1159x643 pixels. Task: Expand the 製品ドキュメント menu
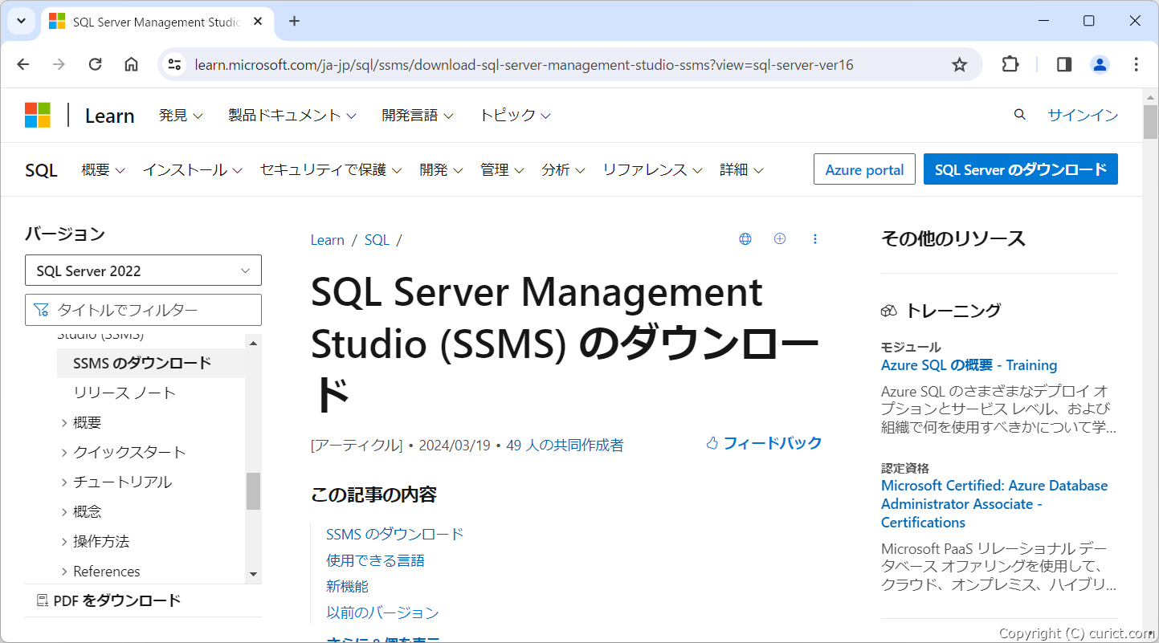292,115
